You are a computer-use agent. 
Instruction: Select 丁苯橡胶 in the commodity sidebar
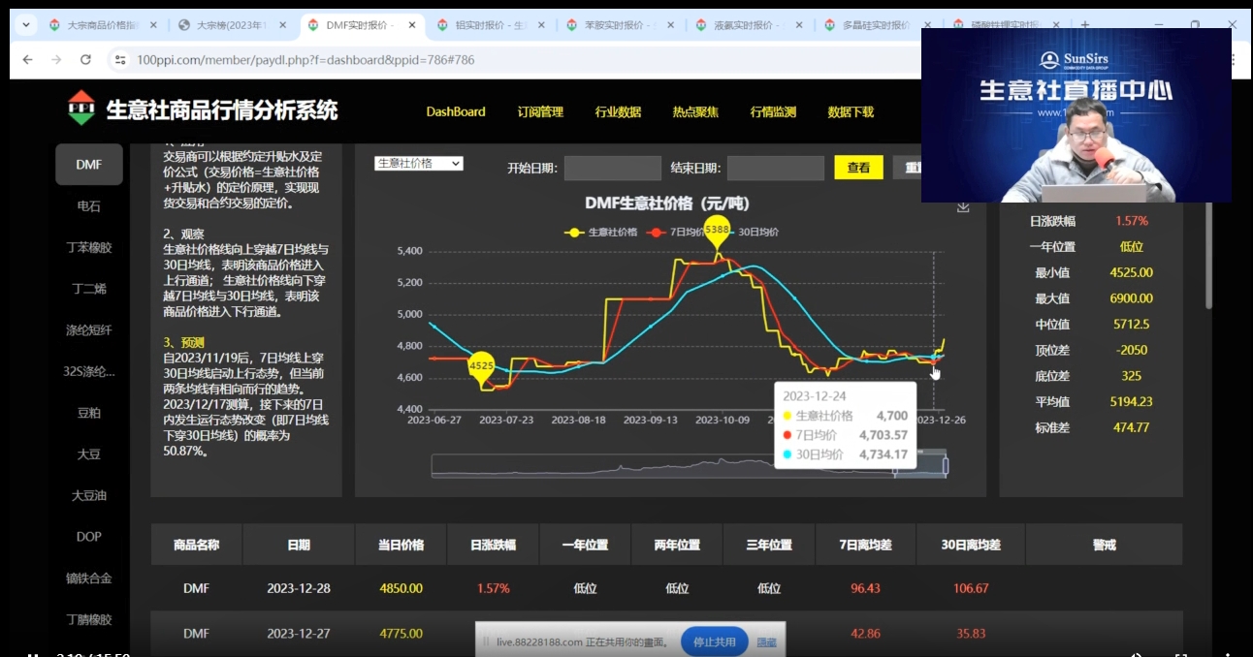coord(89,247)
